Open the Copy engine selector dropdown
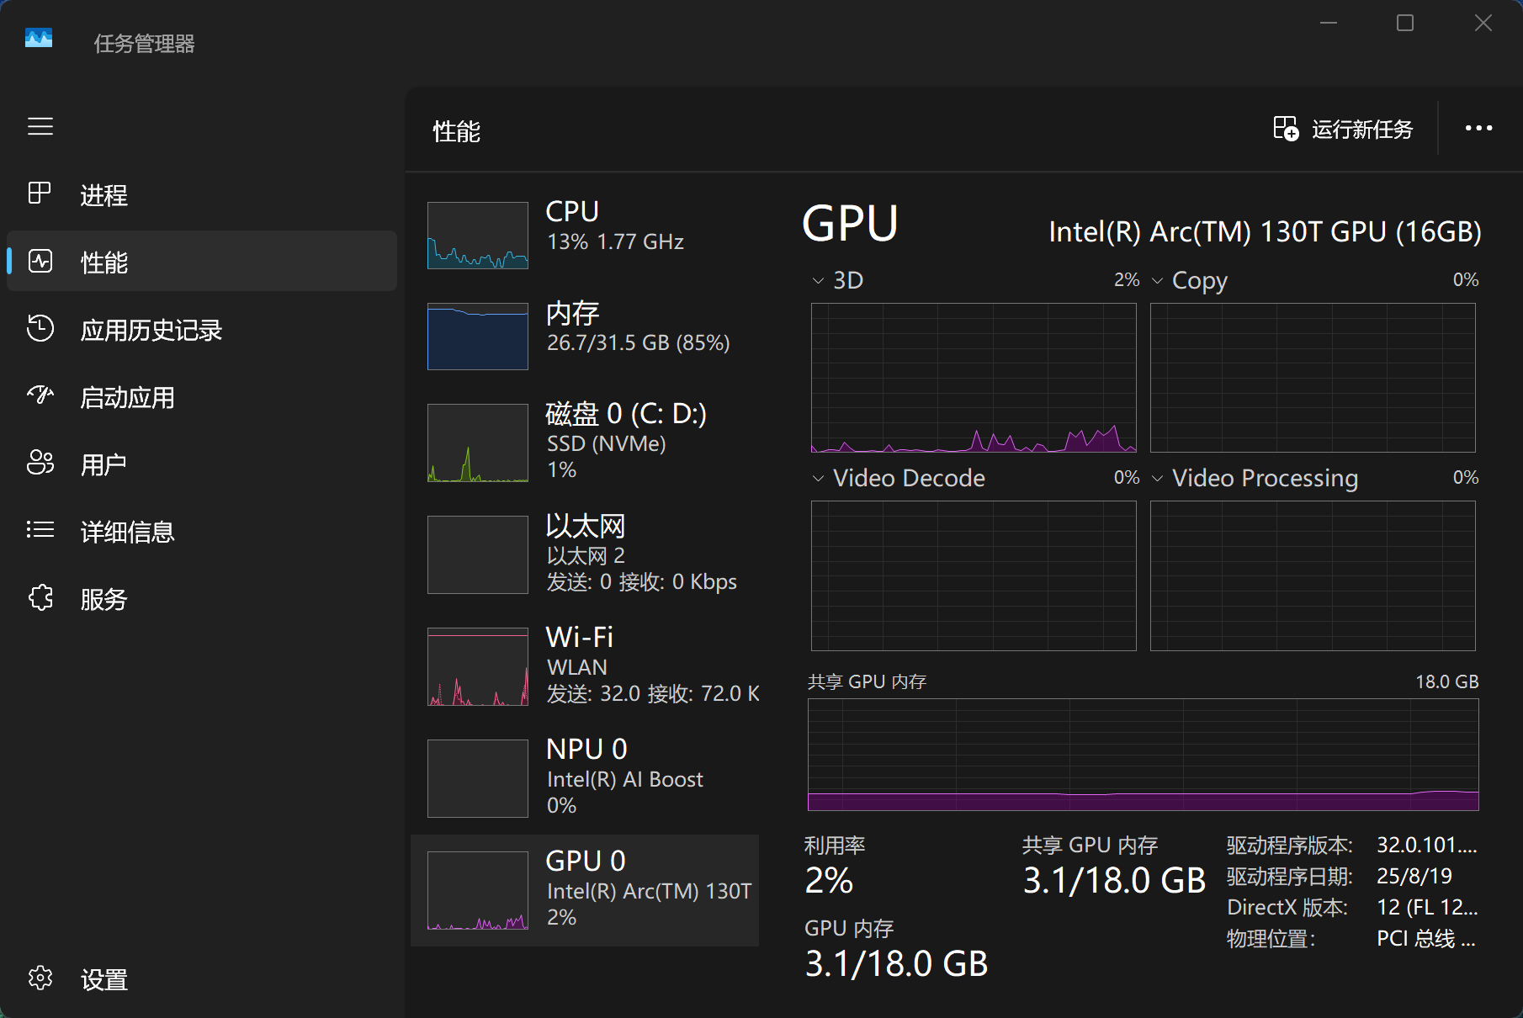1523x1018 pixels. pos(1158,281)
